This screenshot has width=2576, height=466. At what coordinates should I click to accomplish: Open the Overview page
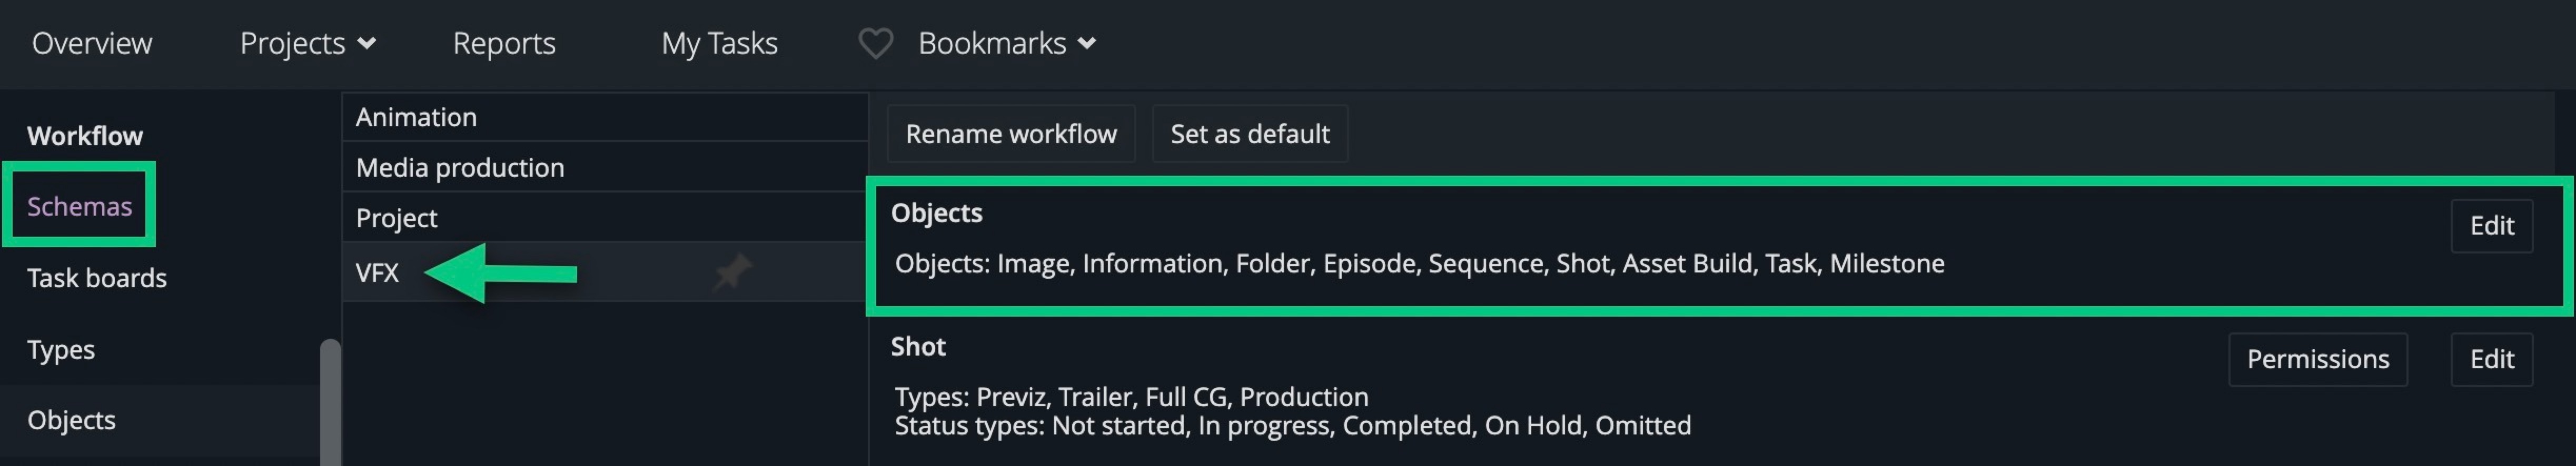tap(92, 44)
